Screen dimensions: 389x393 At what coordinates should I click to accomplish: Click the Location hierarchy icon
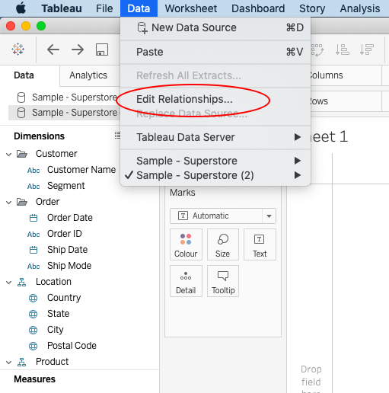pyautogui.click(x=21, y=282)
